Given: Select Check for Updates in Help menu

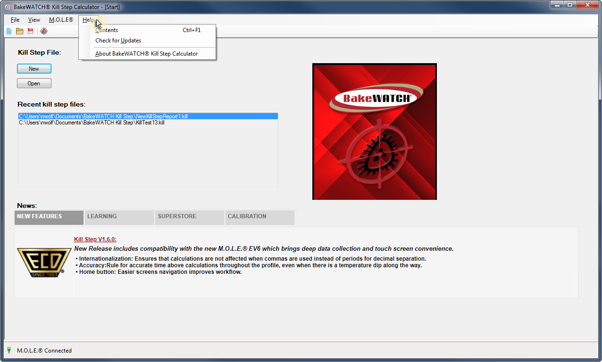Looking at the screenshot, I should [x=118, y=41].
